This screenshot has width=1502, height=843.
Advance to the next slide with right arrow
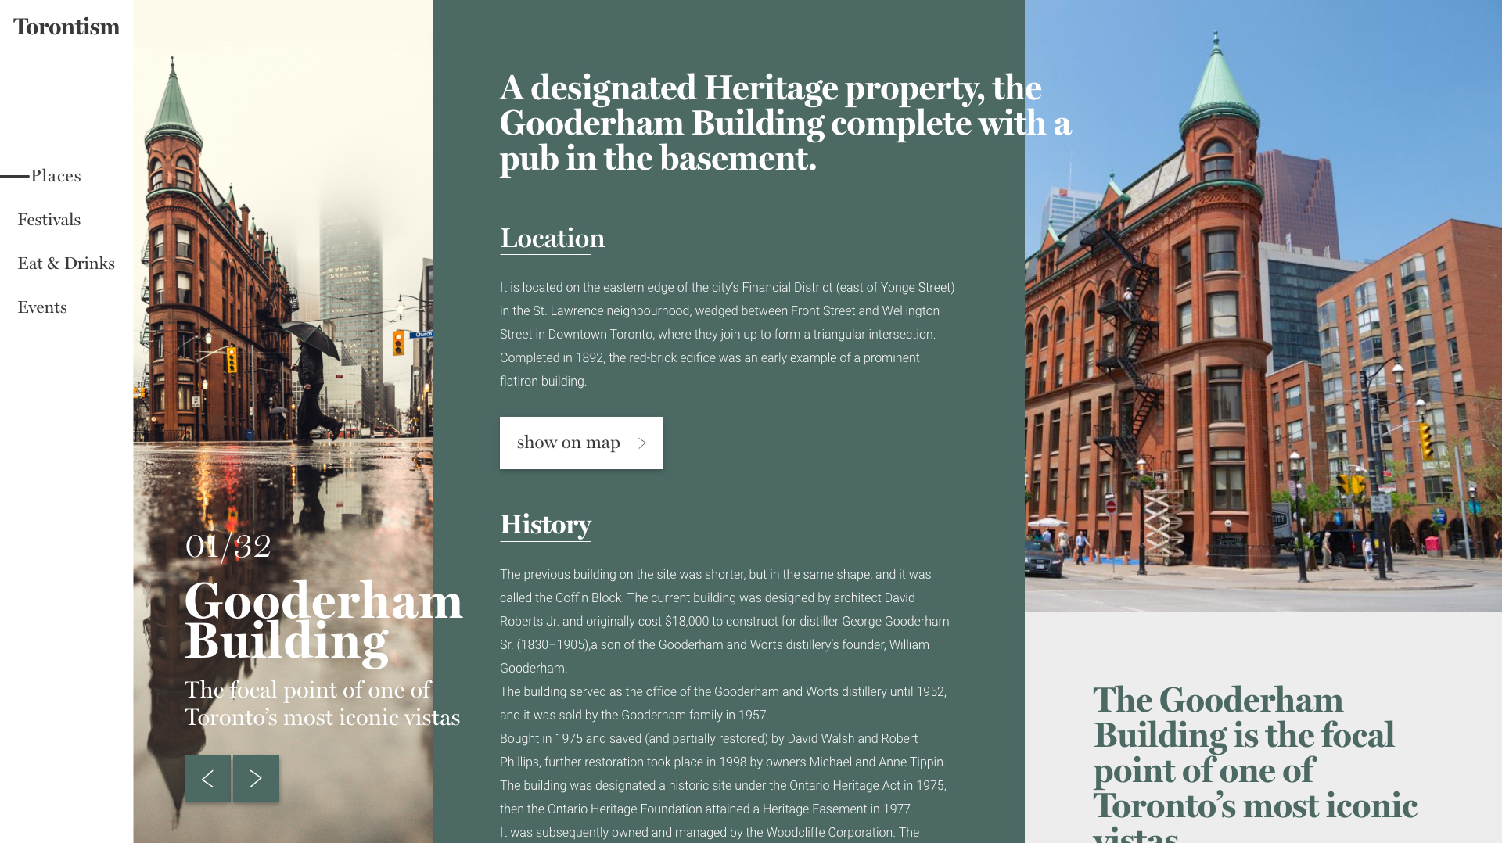[x=256, y=778]
